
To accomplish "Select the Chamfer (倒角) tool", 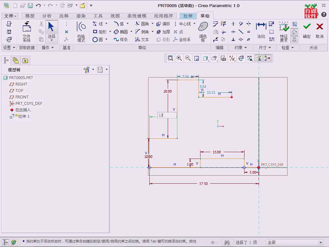I will [x=142, y=32].
